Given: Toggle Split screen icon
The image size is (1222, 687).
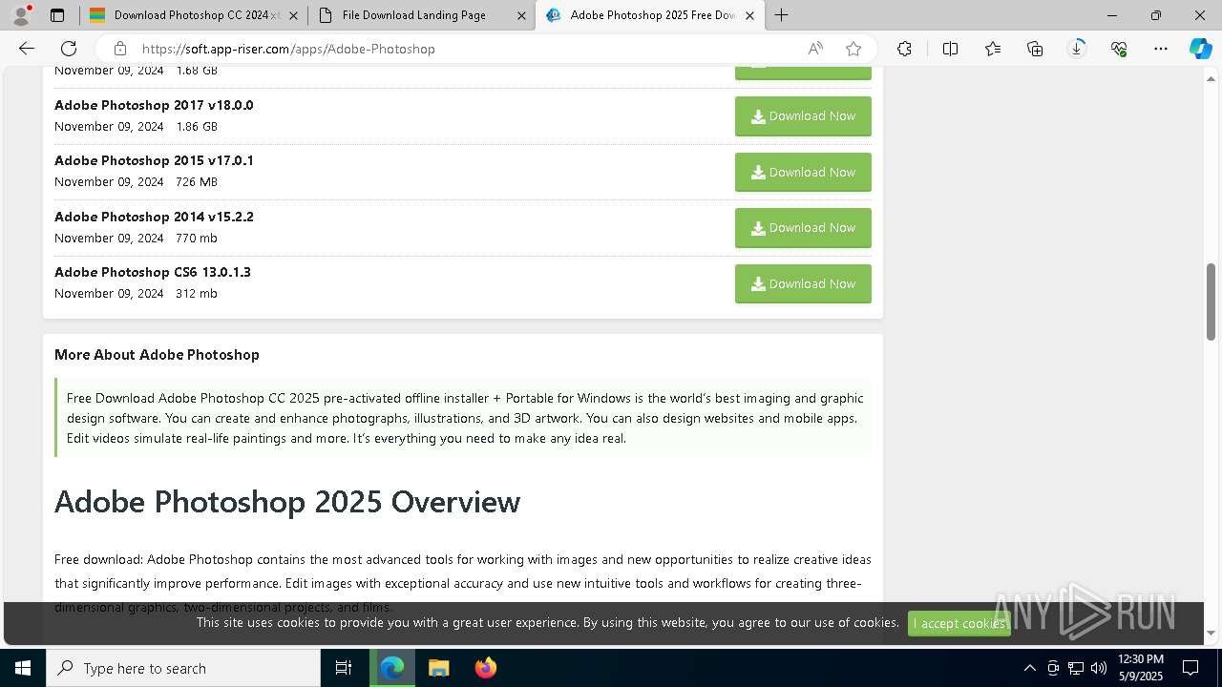Looking at the screenshot, I should click(950, 49).
